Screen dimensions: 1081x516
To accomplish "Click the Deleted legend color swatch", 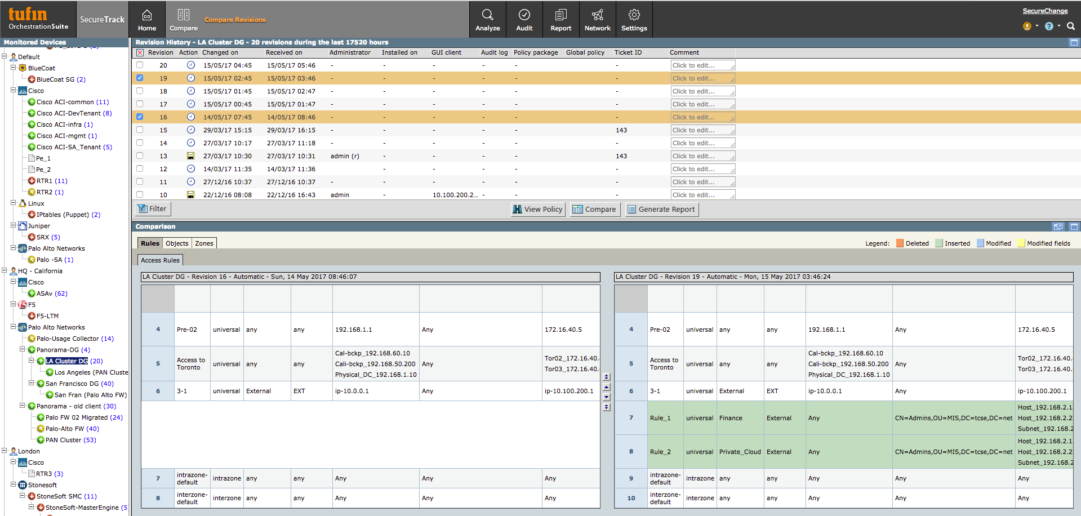I will point(900,243).
